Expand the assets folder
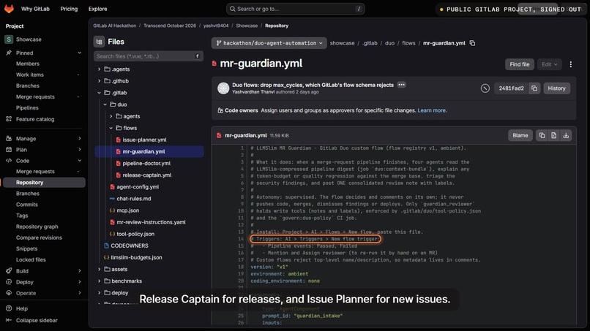Screen dimensions: 590x331 click(99, 270)
